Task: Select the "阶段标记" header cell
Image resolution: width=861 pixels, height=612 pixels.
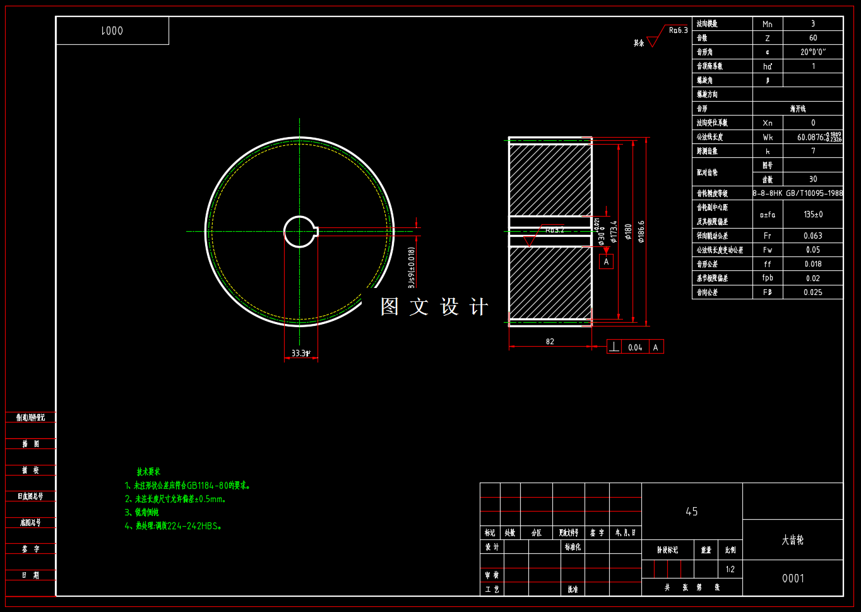Action: pyautogui.click(x=668, y=550)
